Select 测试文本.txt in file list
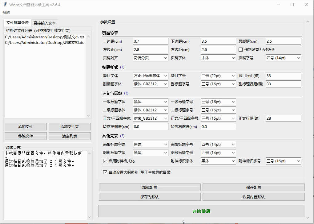Image resolution: width=314 pixels, height=224 pixels. 45,37
